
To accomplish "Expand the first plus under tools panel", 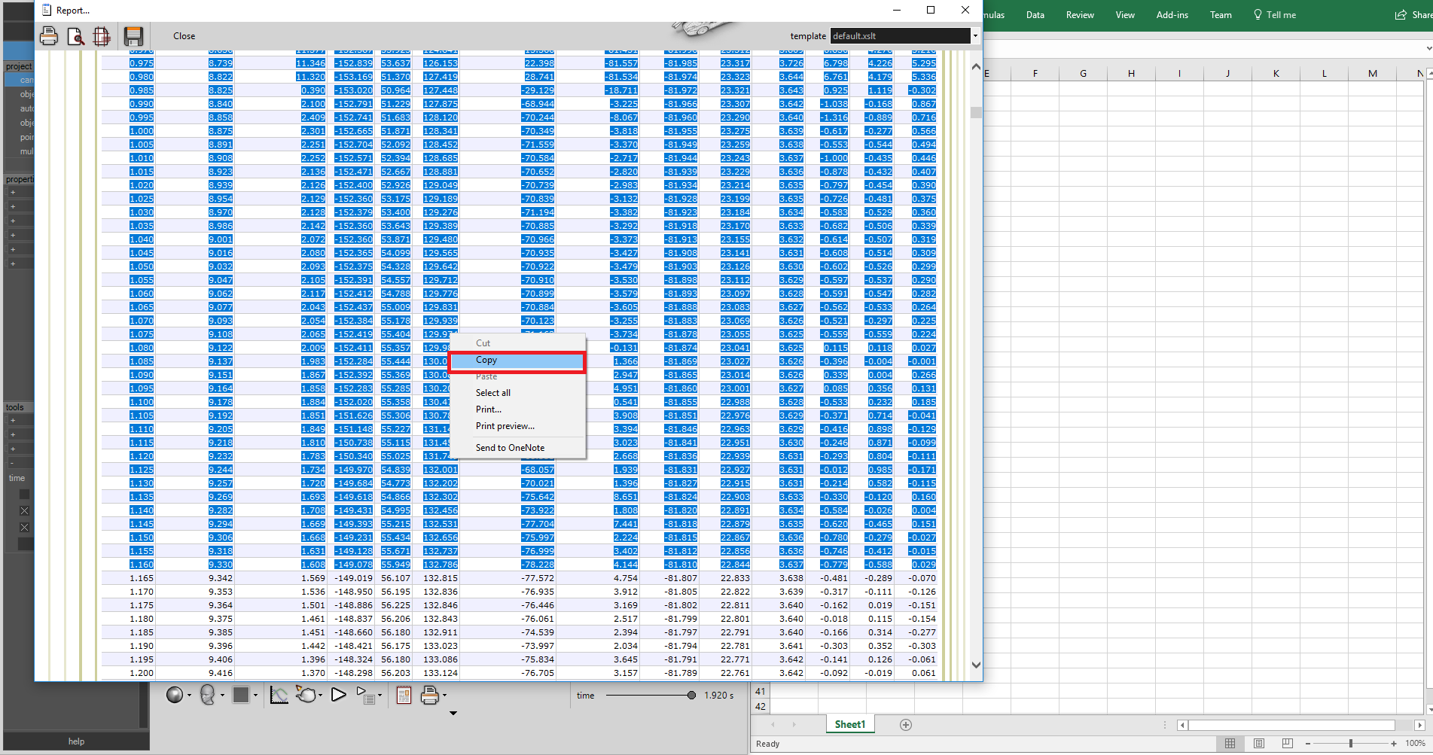I will (x=13, y=420).
